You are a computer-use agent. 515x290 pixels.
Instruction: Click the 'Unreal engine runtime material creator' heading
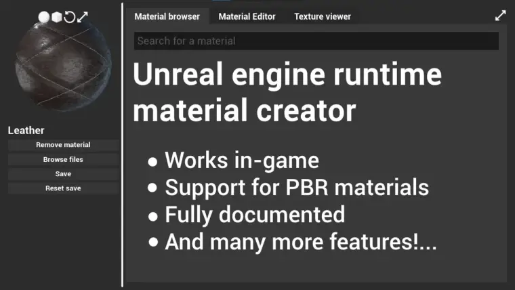(x=287, y=92)
